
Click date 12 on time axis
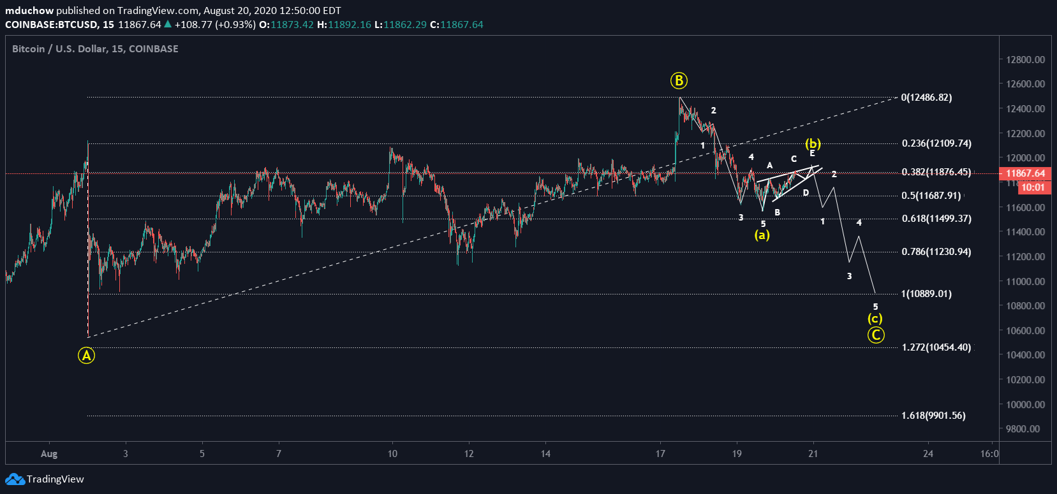point(469,454)
